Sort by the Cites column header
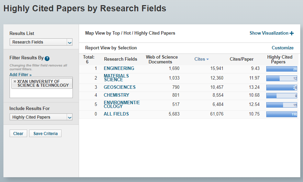Screen dimensions: 303x182 click(200, 59)
